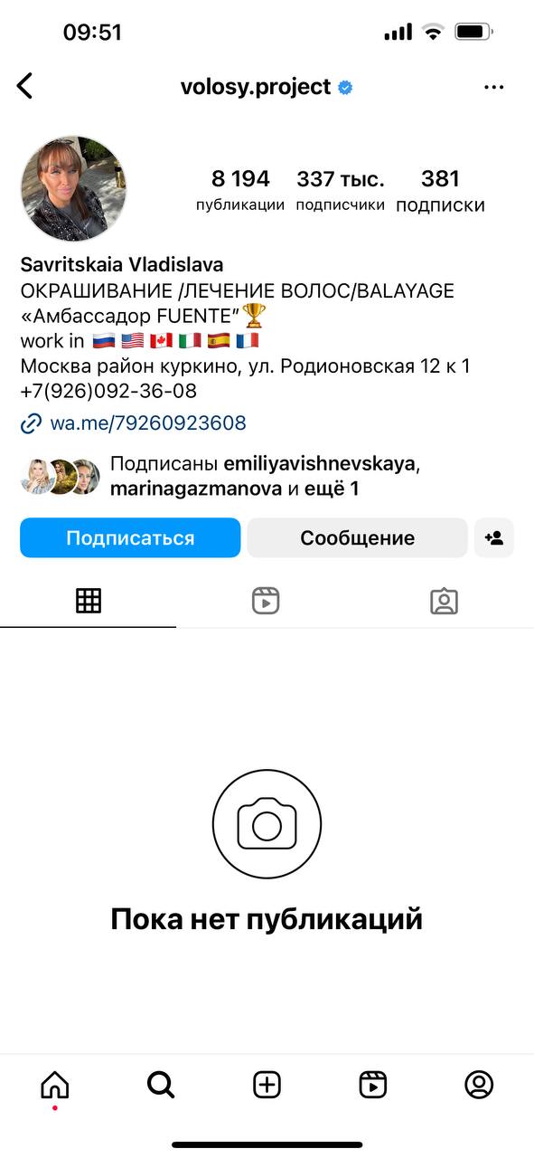Go back using the left arrow
The width and height of the screenshot is (534, 1158).
tap(24, 86)
